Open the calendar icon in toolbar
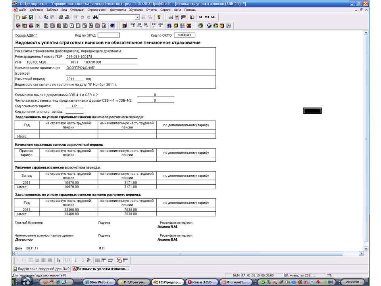 coord(177,17)
